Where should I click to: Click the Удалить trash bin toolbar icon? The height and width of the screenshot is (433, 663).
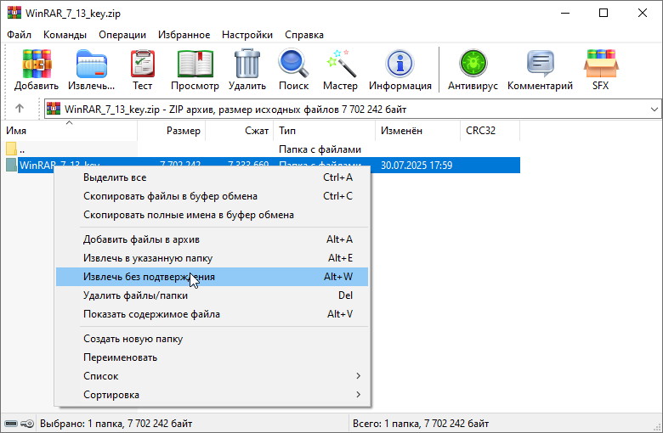(247, 64)
